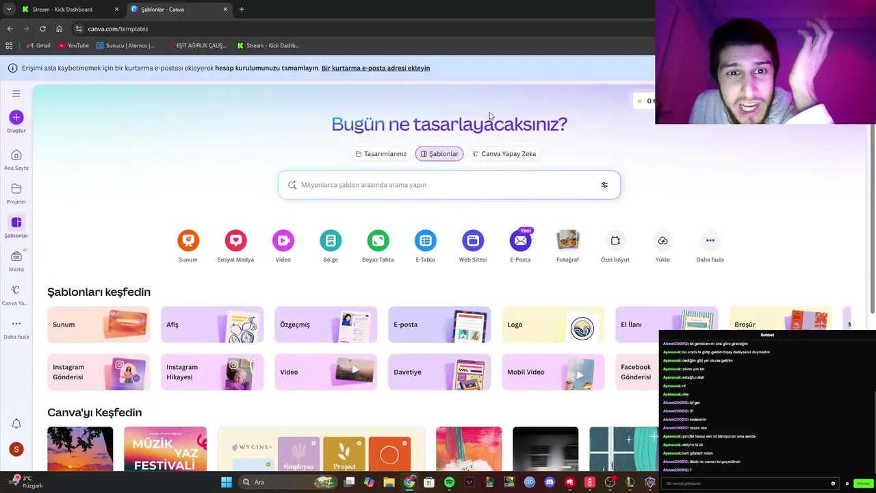Open the Wygins brand template thumbnail

click(321, 449)
